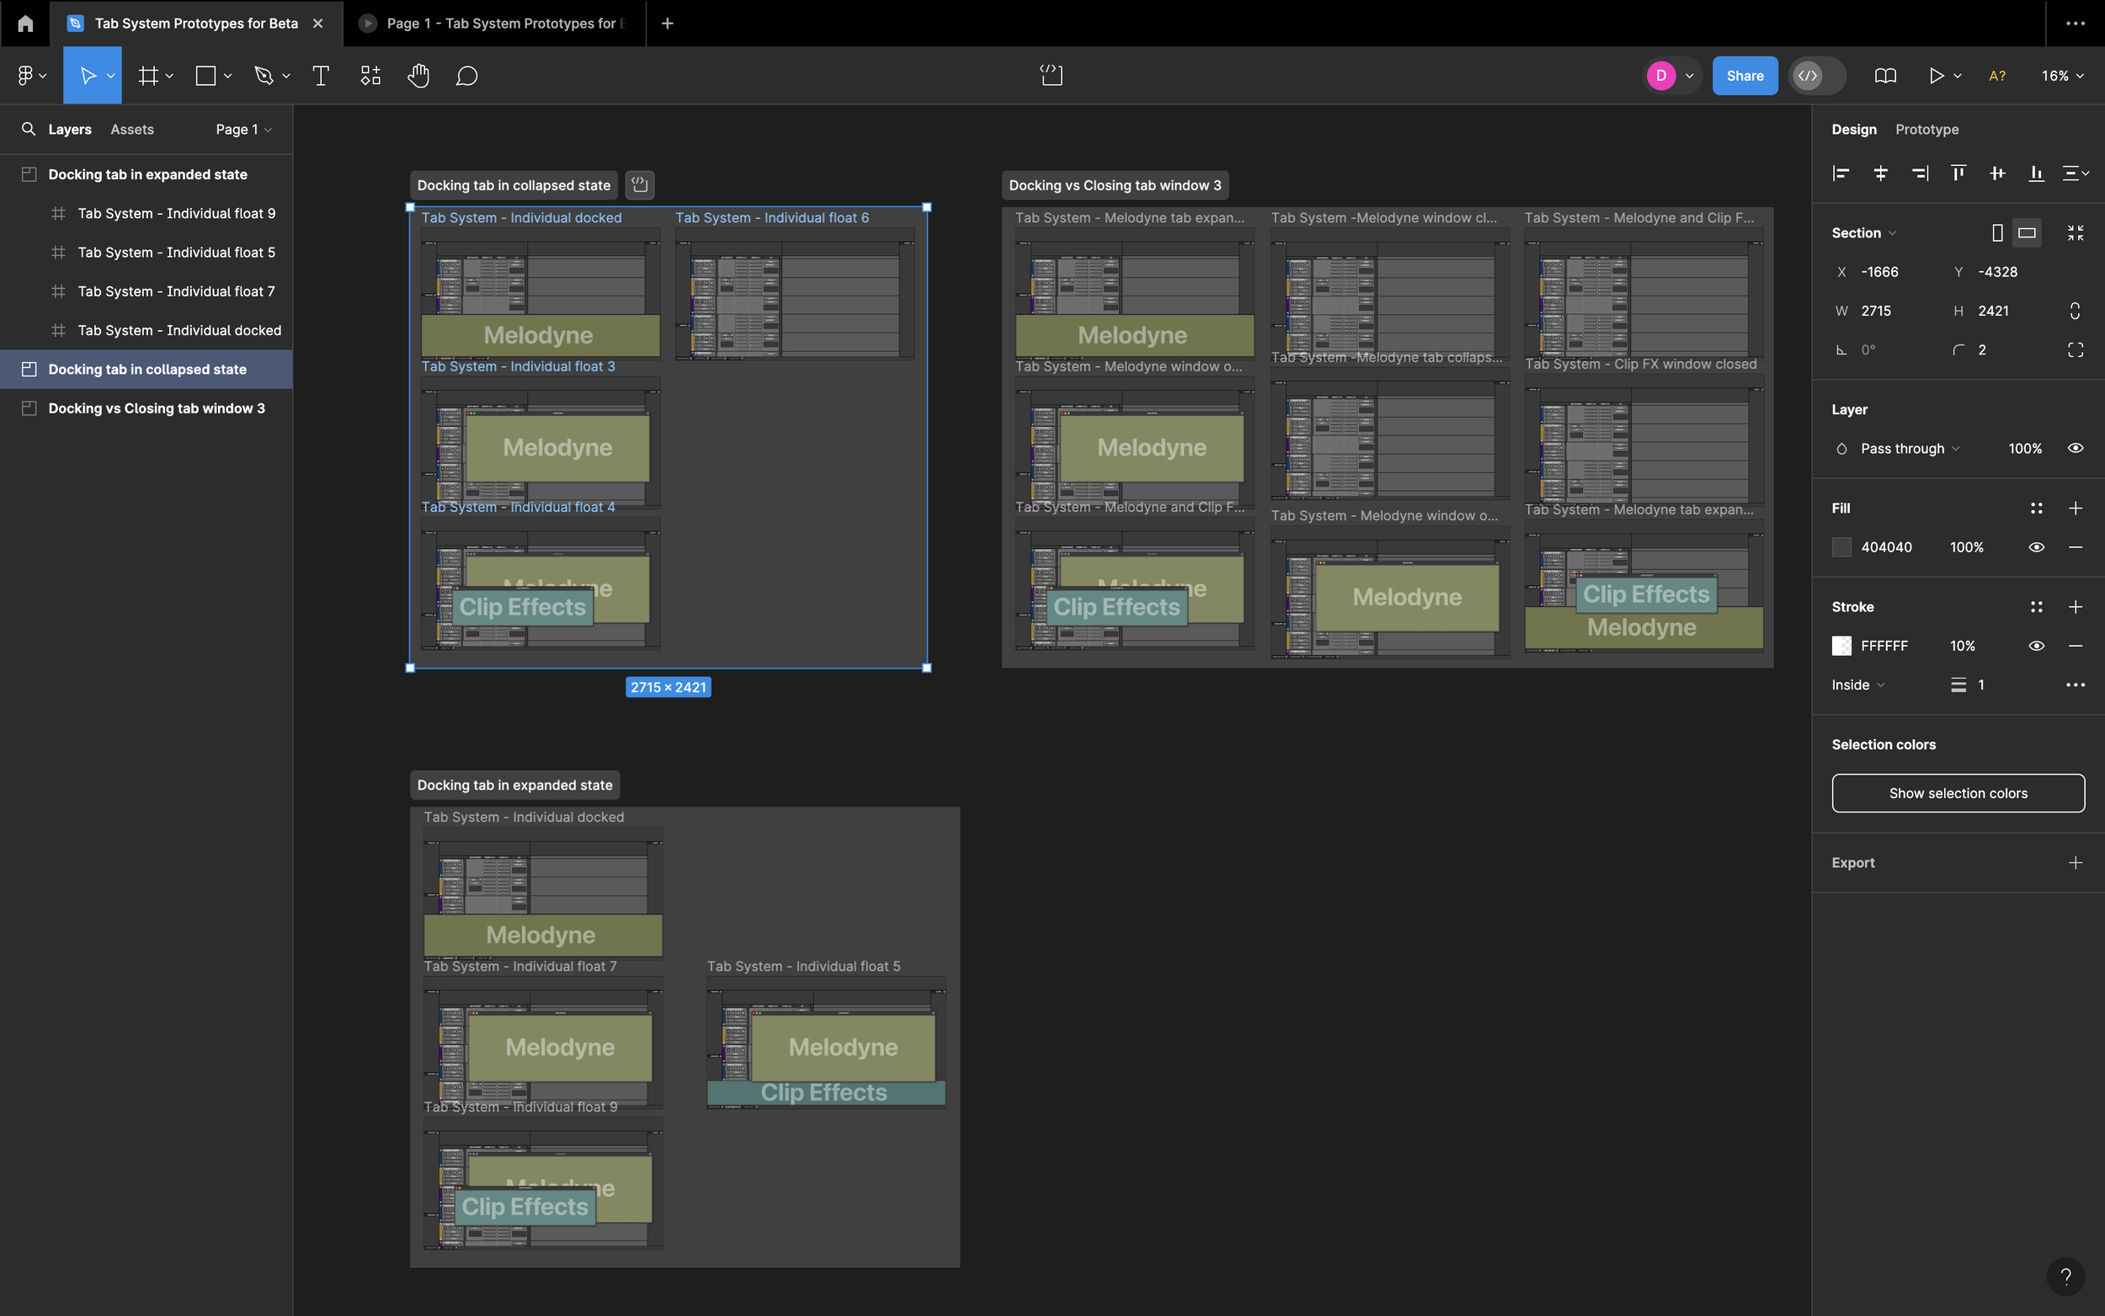Select the Text tool
The image size is (2105, 1316).
coord(320,76)
